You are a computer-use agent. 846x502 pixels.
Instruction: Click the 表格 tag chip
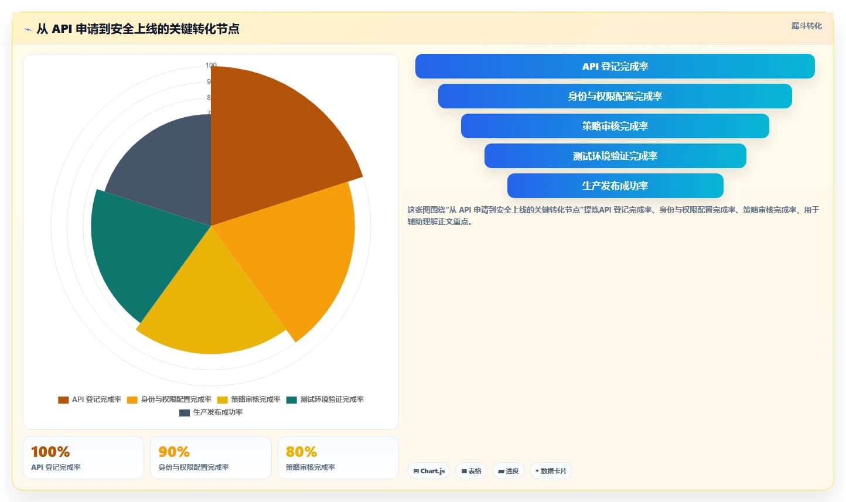tap(471, 471)
